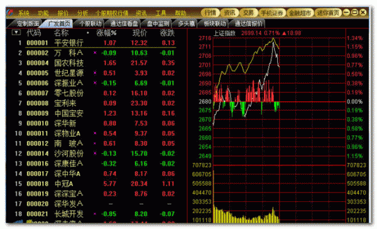Click the application logo icon in title bar
This screenshot has width=377, height=229.
[10, 13]
